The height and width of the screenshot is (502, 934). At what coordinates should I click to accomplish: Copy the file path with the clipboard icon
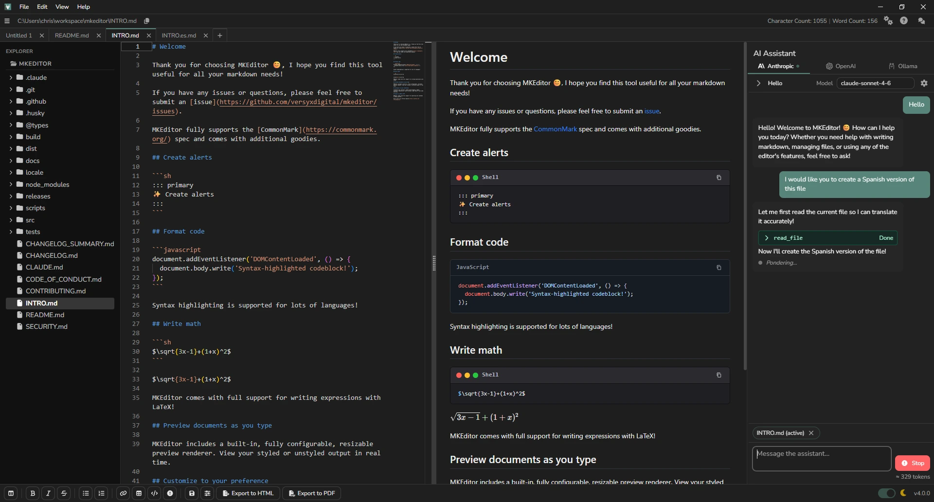coord(146,21)
